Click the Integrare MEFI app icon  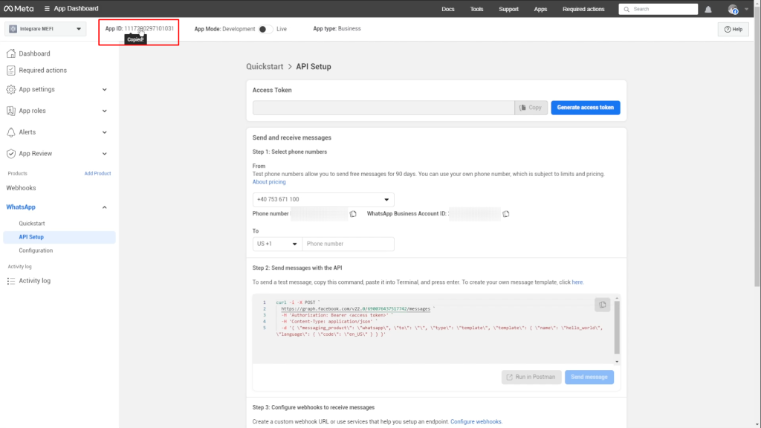click(x=13, y=29)
